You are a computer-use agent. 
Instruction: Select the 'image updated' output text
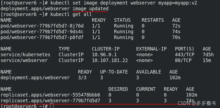click(91, 9)
